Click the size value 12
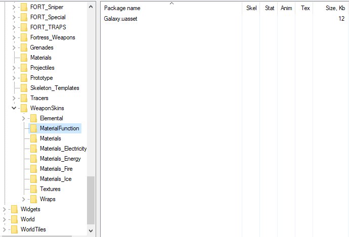This screenshot has height=237, width=349. (x=341, y=19)
